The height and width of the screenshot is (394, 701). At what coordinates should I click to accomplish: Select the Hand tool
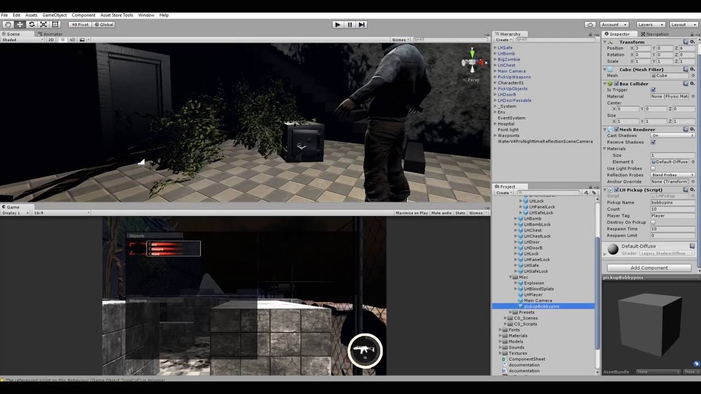[x=8, y=24]
